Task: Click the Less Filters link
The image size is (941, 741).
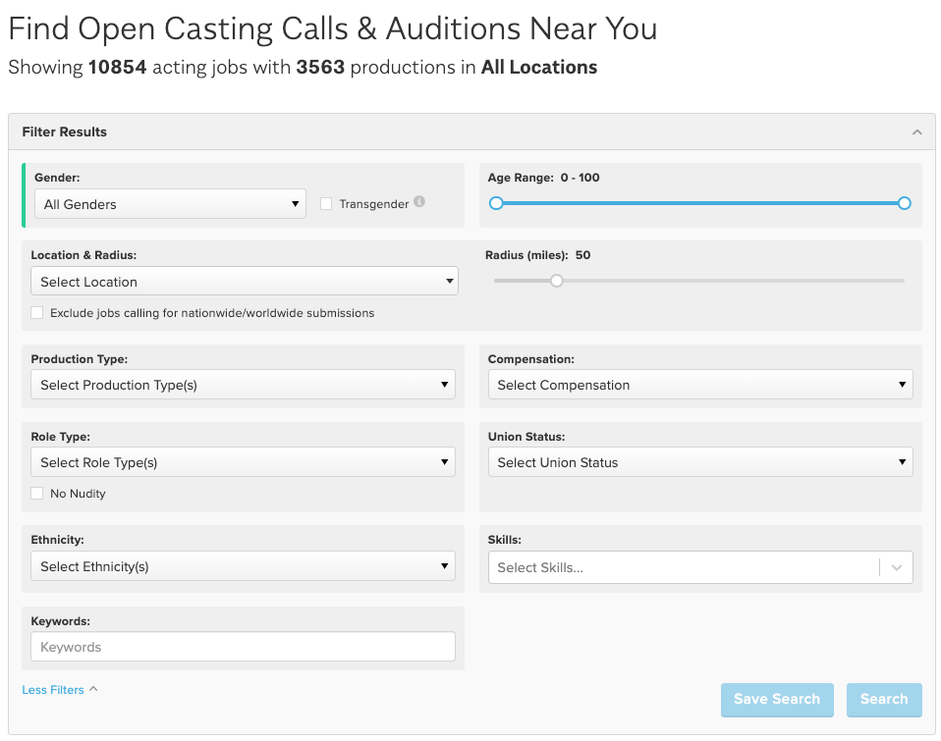Action: (53, 690)
